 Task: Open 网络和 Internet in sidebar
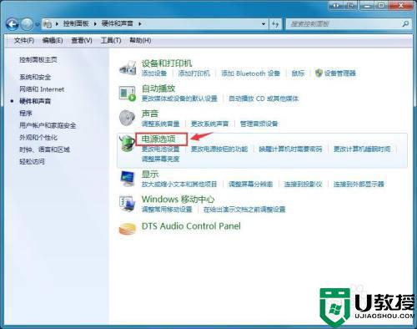[42, 89]
